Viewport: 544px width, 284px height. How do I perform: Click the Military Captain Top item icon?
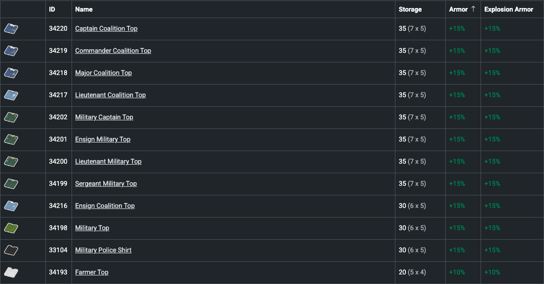point(11,117)
